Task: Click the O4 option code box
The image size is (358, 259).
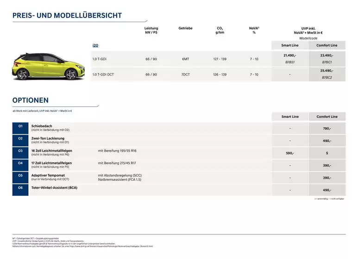Action: 20,165
